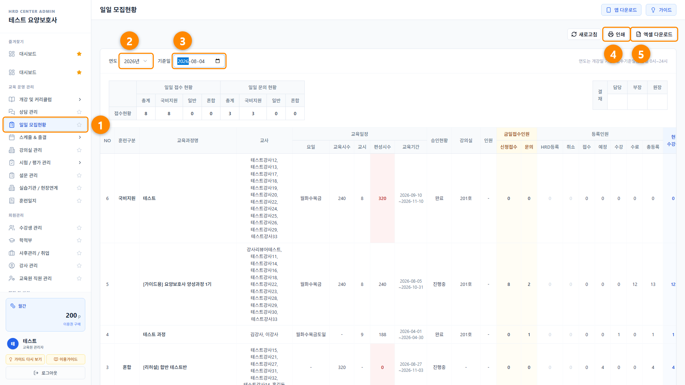The height and width of the screenshot is (385, 685).
Task: Click the 이용권 구매 link
Action: tap(72, 324)
